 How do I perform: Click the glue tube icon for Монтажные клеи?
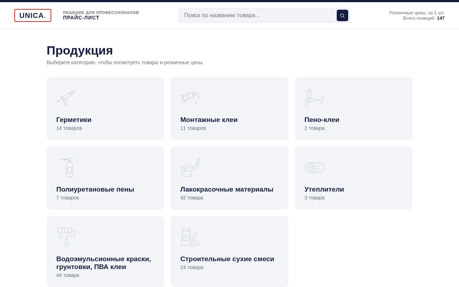click(x=190, y=97)
